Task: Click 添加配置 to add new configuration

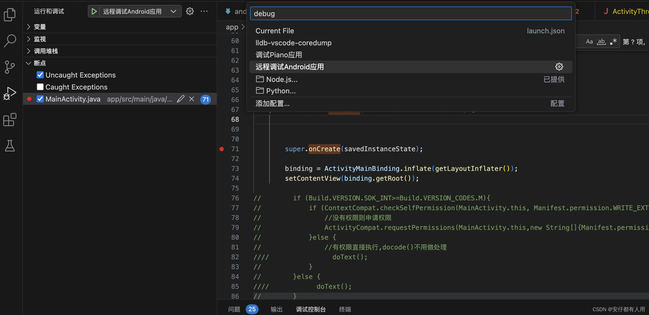Action: point(273,103)
